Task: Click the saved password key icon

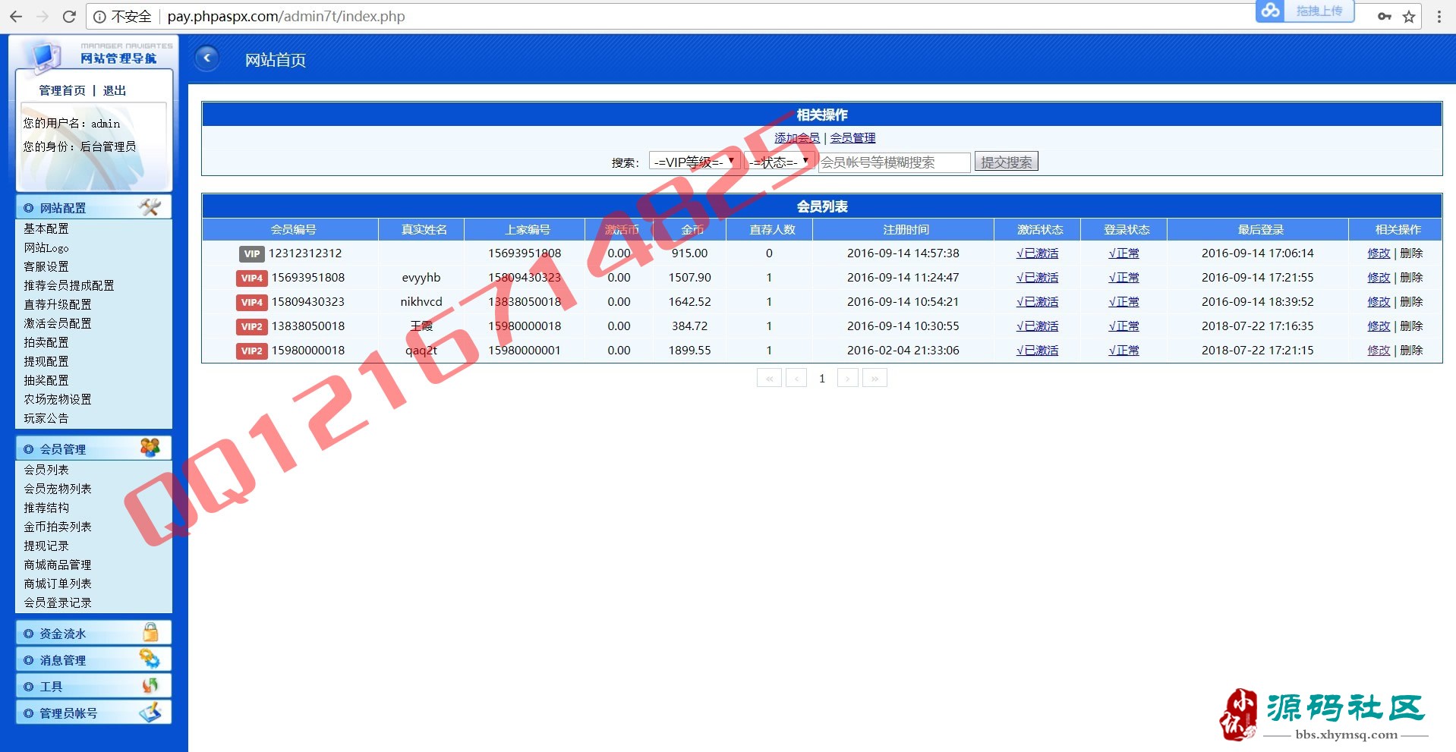Action: (1385, 17)
